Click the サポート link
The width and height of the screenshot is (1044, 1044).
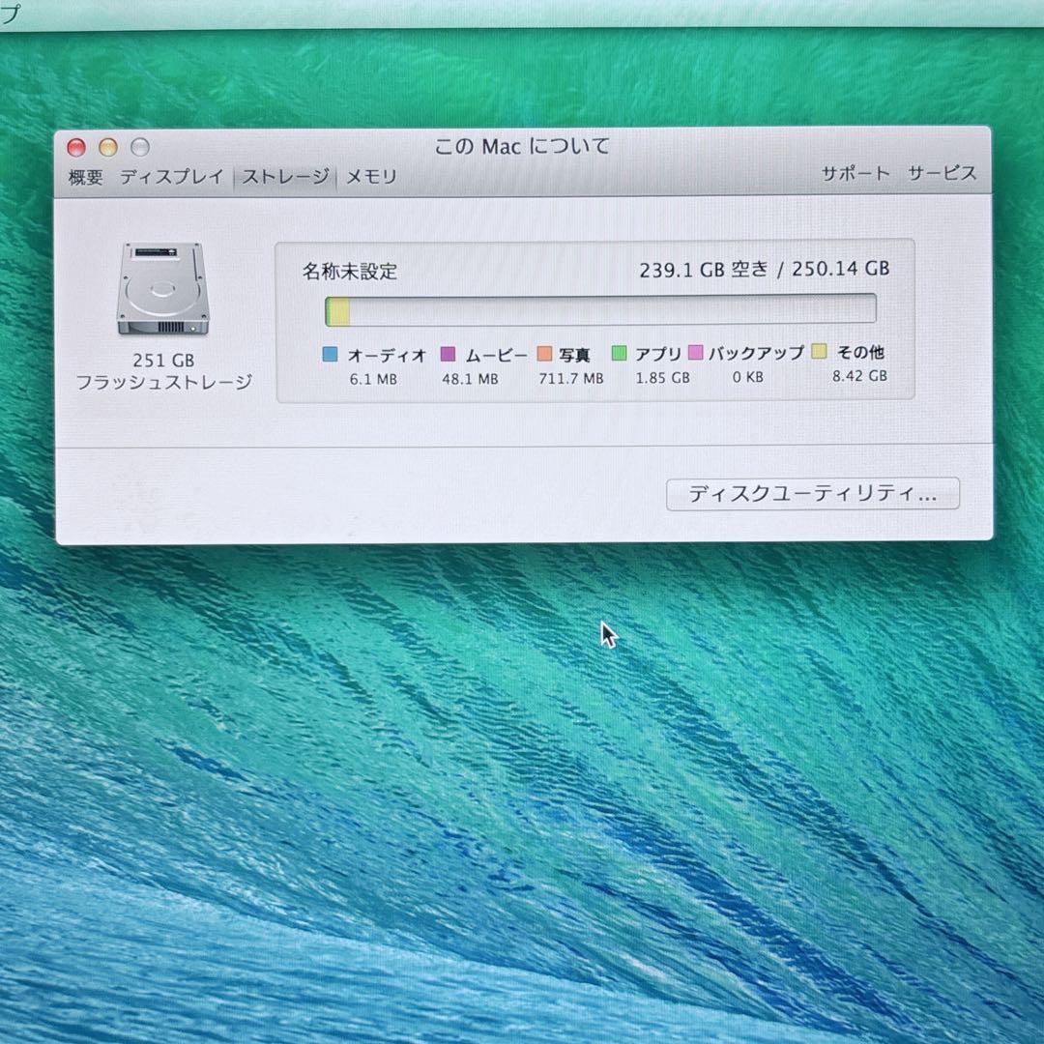[855, 175]
